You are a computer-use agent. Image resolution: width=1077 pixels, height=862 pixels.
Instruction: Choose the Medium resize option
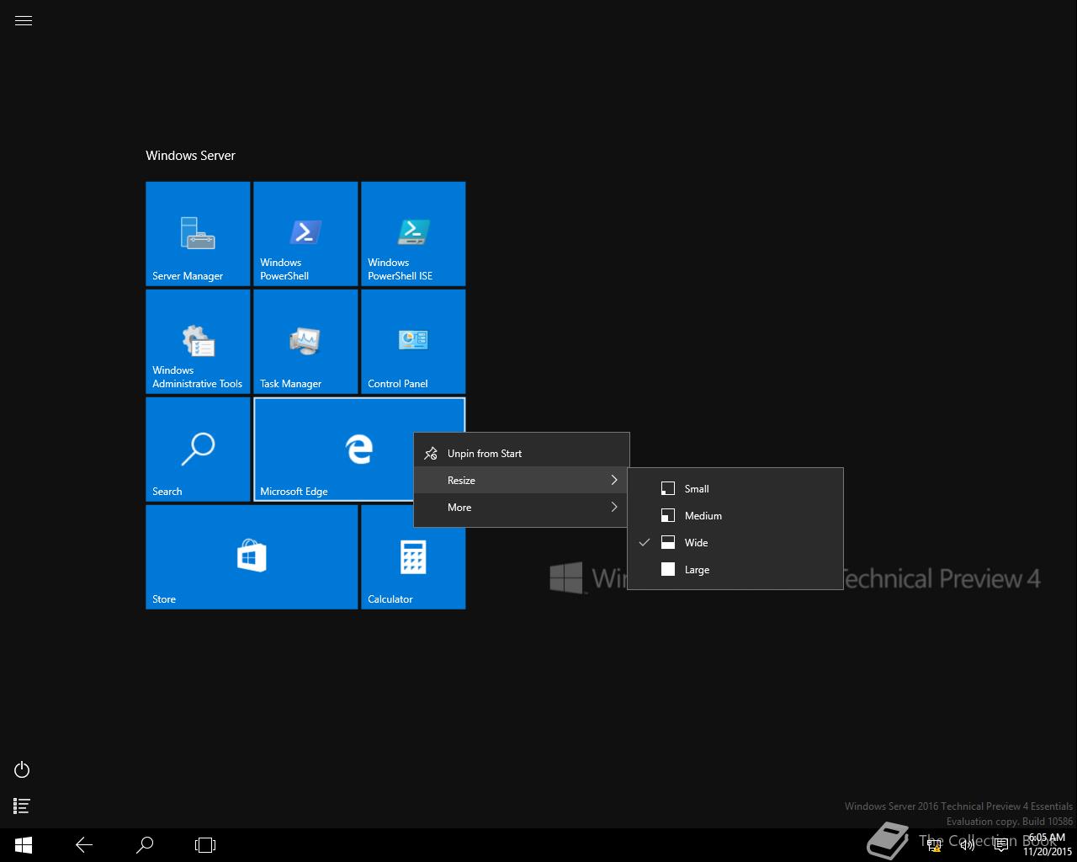(x=703, y=515)
